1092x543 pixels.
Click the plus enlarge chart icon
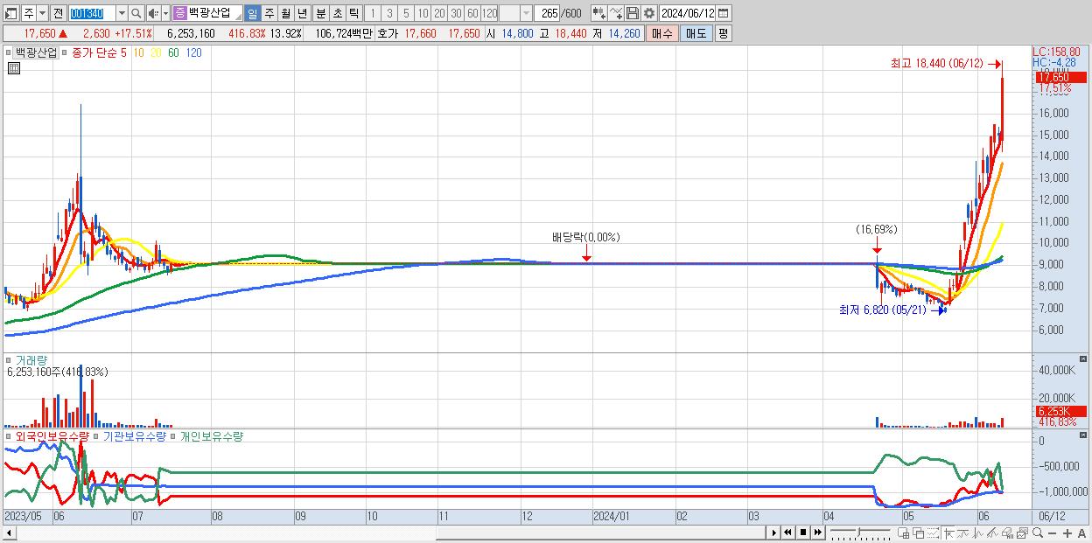[x=1067, y=533]
